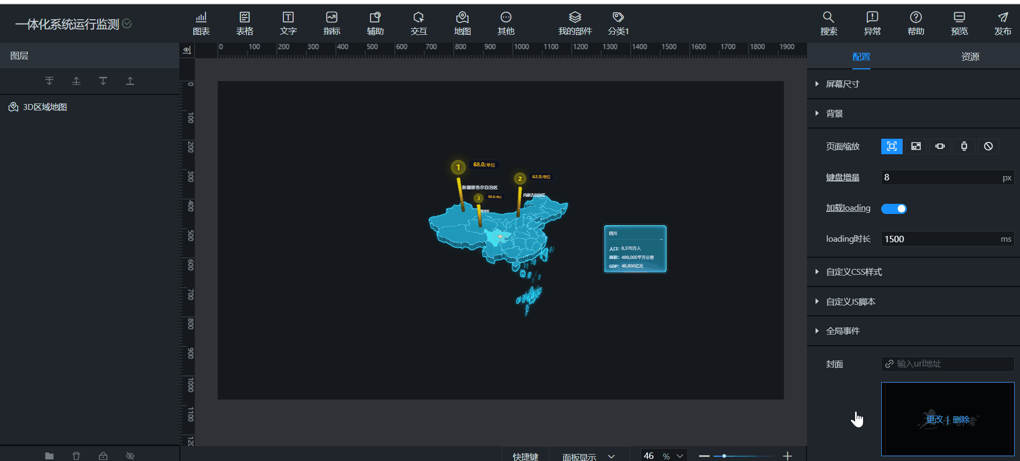Click the 预览 preview icon
This screenshot has width=1020, height=461.
pyautogui.click(x=959, y=23)
